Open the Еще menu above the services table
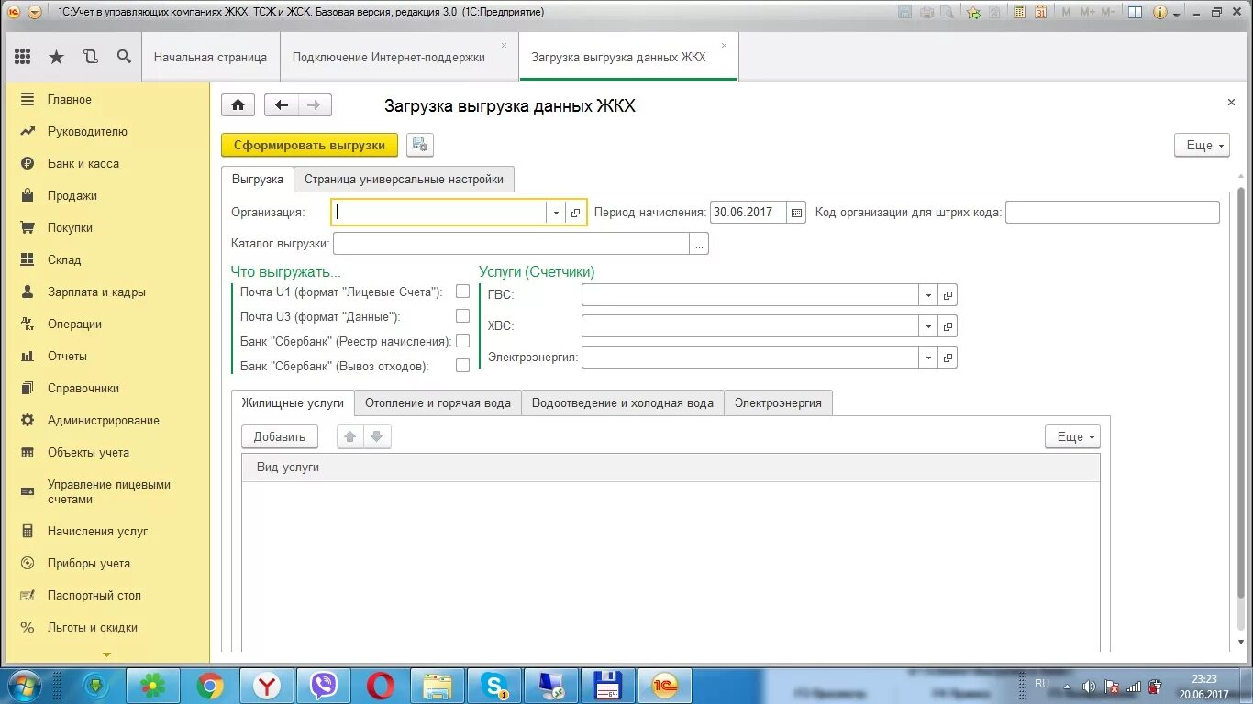Viewport: 1253px width, 704px height. (1072, 436)
